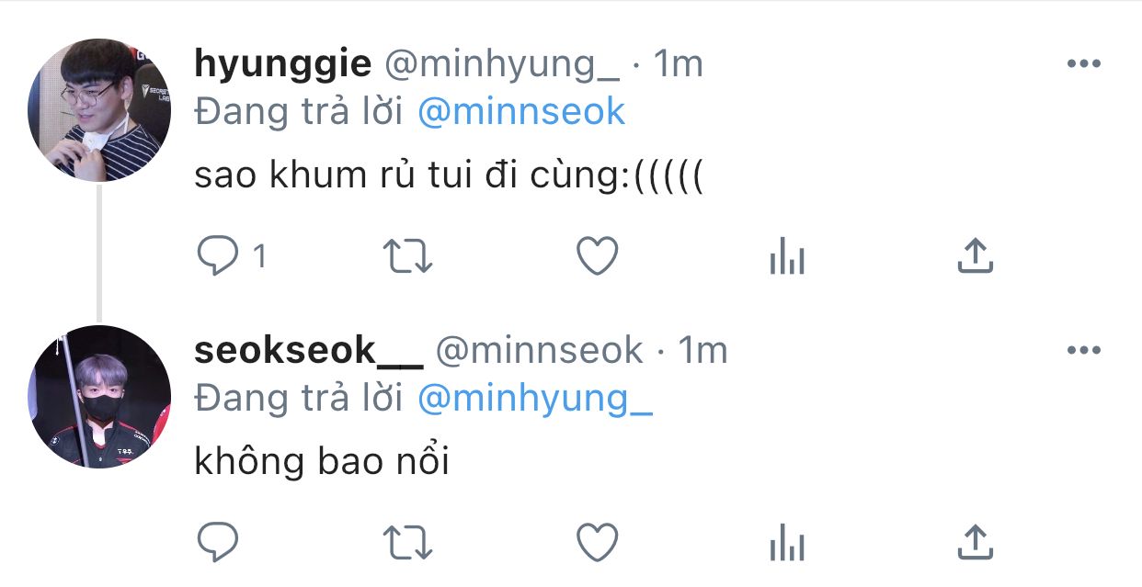
Task: Reply to hyunggie's tweet via comment icon
Action: [219, 256]
